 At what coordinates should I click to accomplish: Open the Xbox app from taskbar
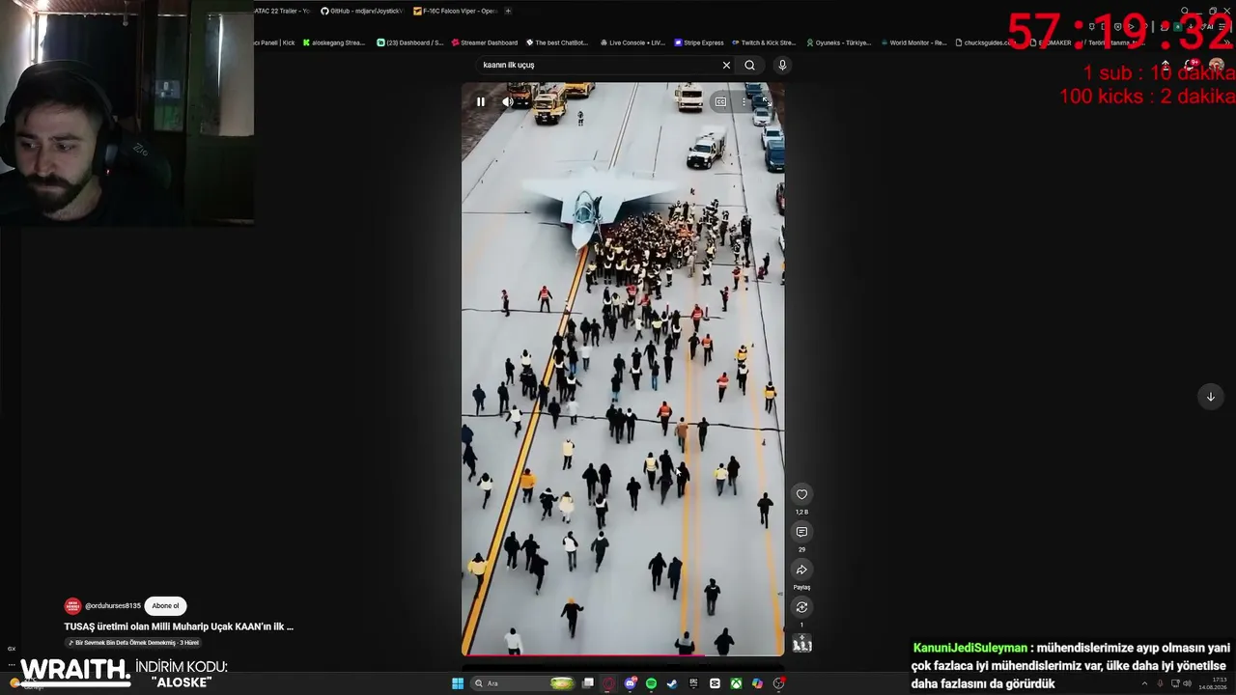736,683
